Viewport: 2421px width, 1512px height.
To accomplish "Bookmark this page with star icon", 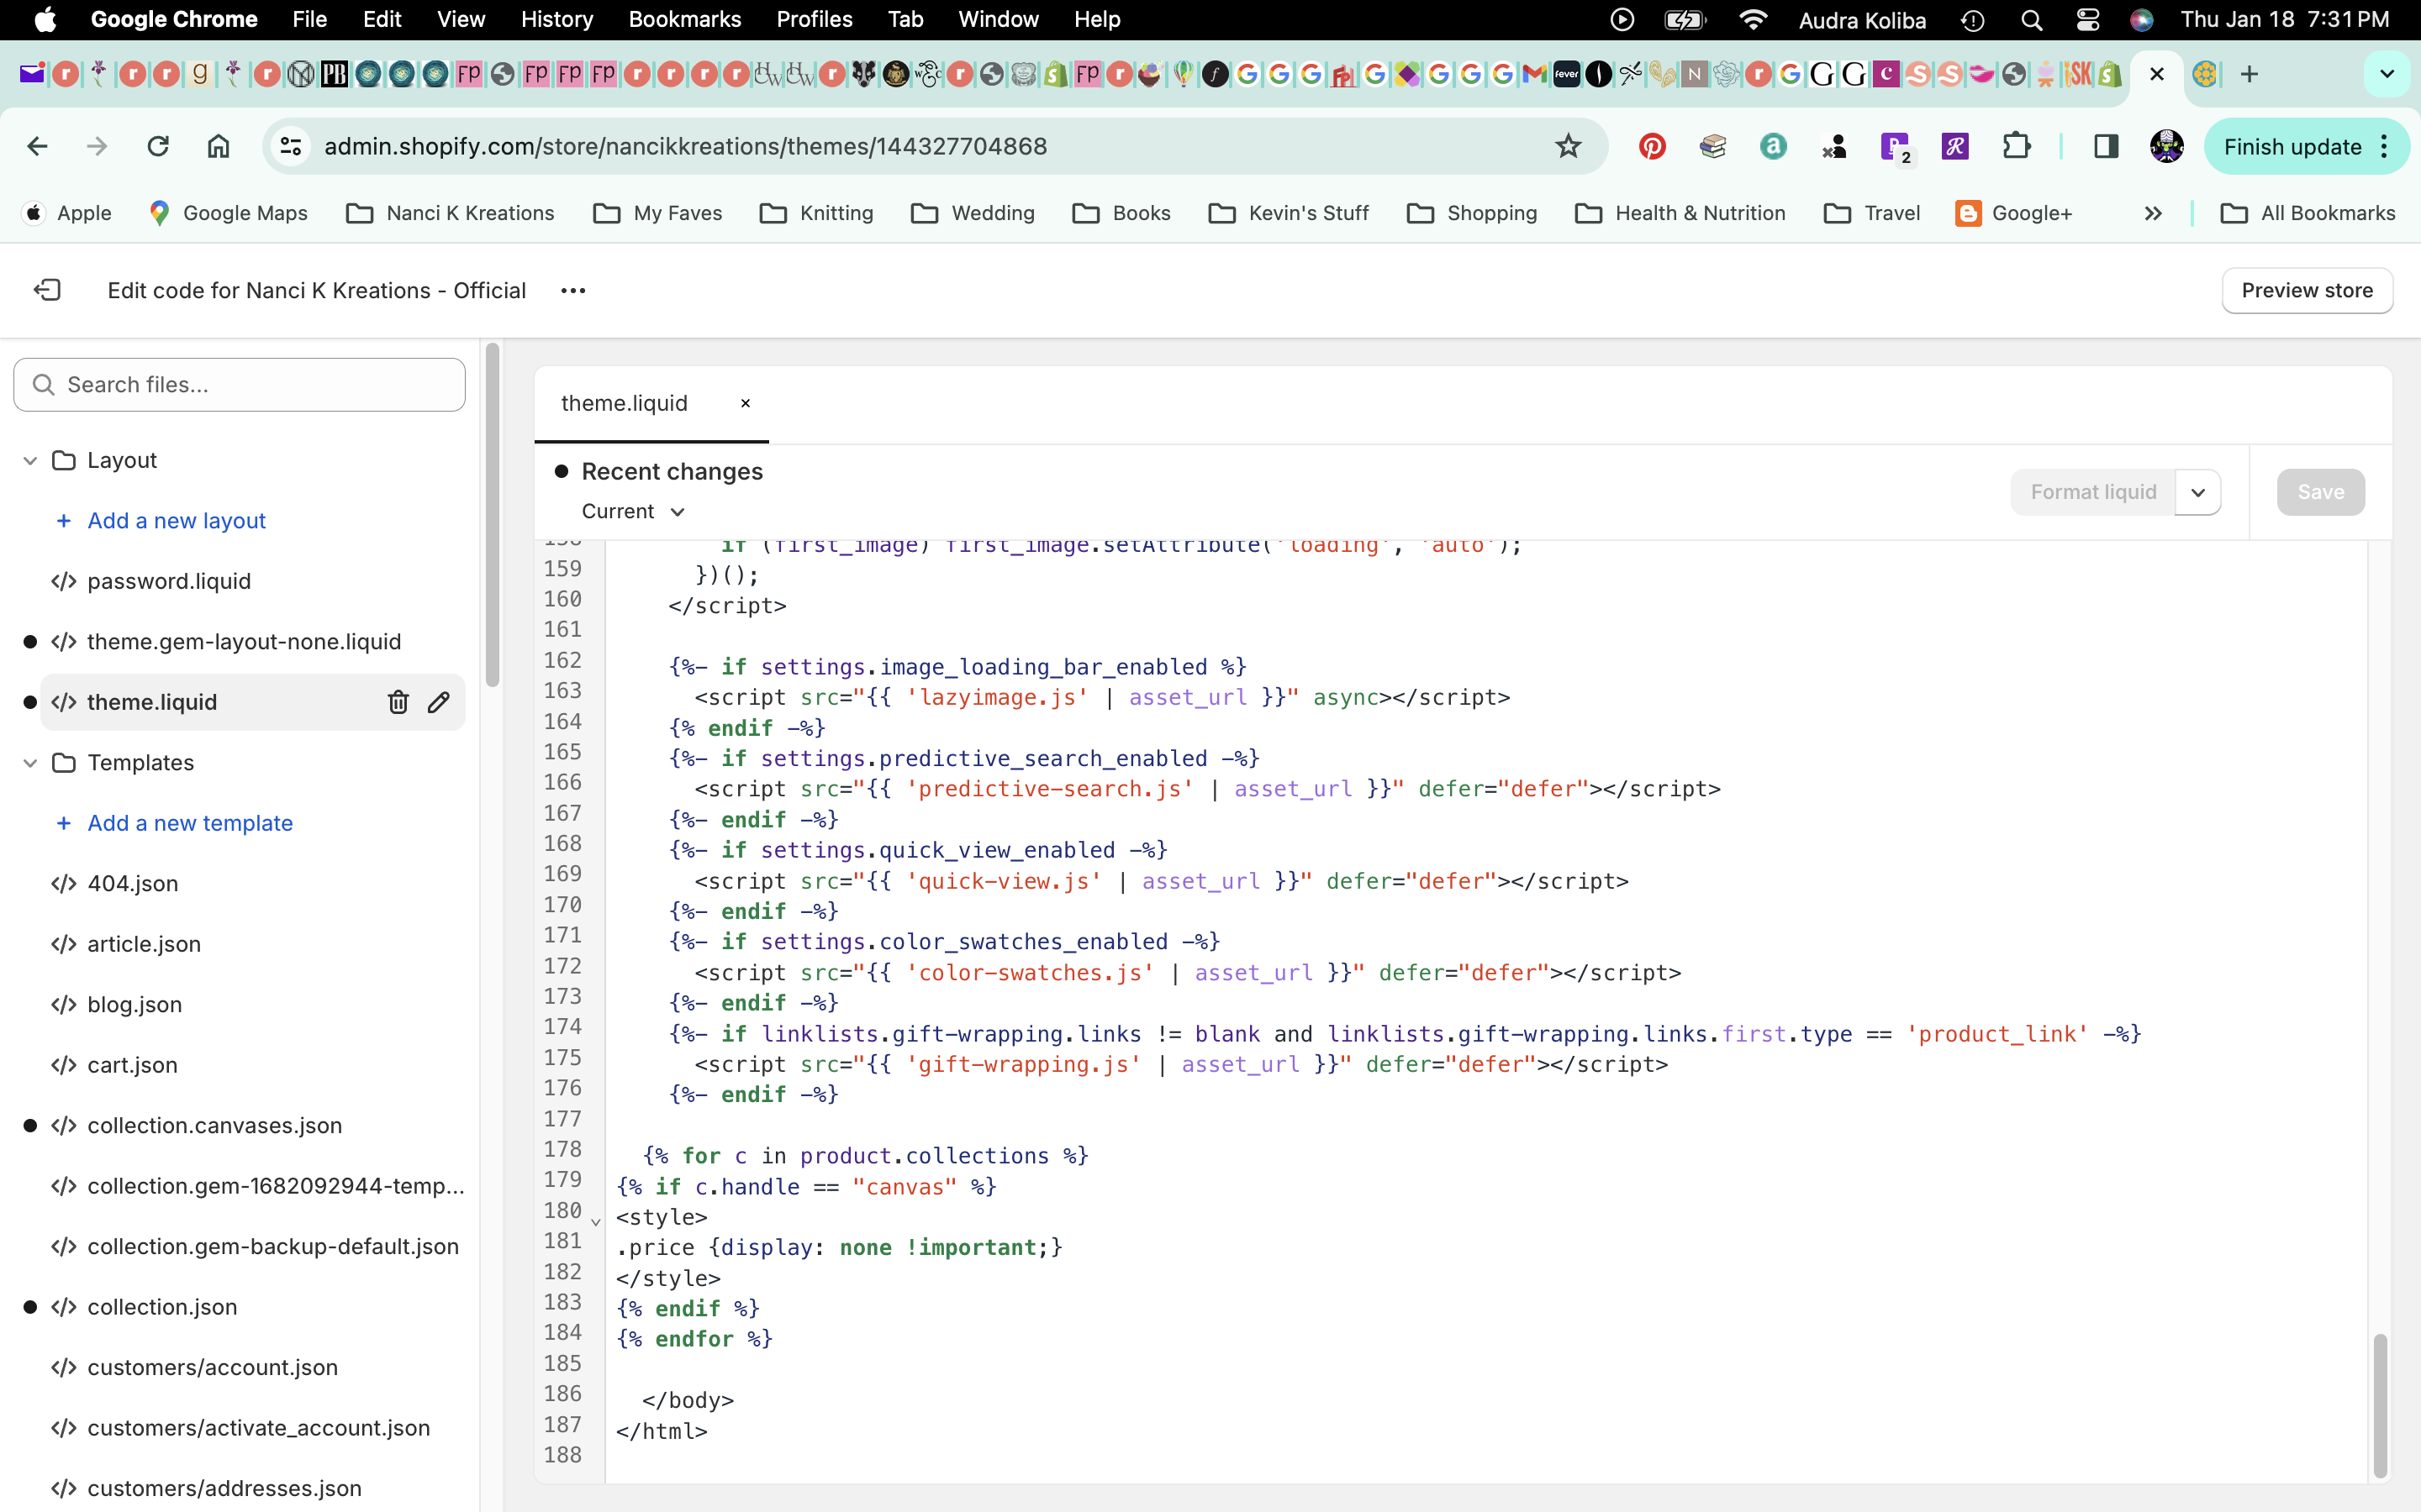I will 1568,146.
